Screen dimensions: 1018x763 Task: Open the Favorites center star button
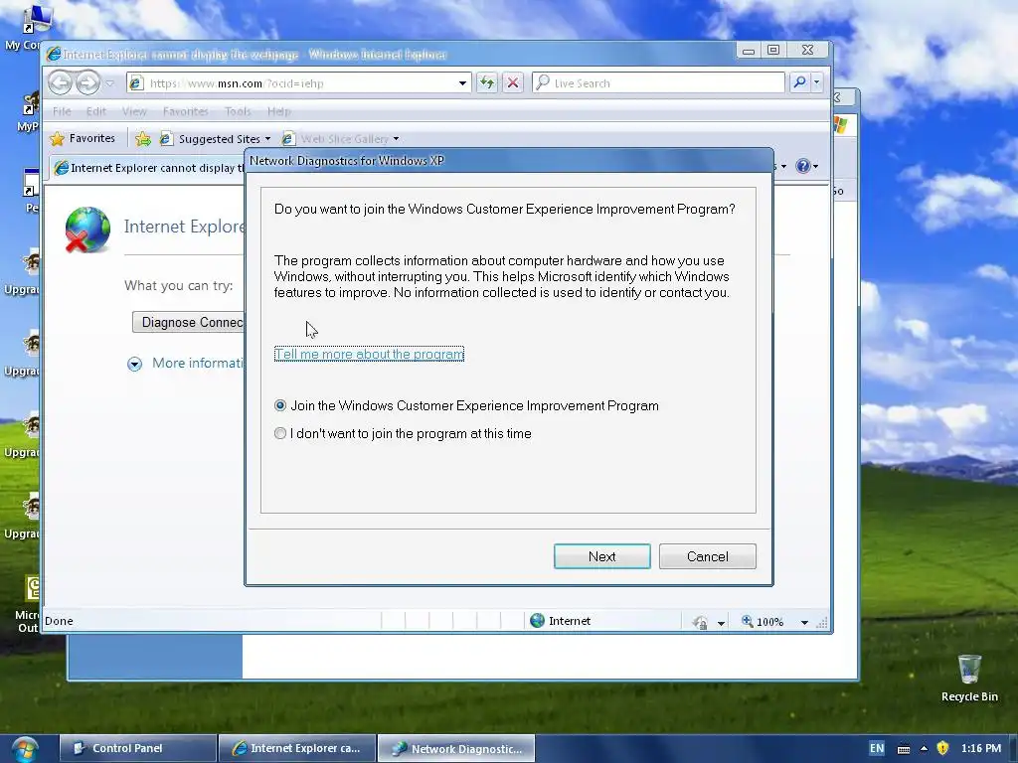[x=83, y=138]
